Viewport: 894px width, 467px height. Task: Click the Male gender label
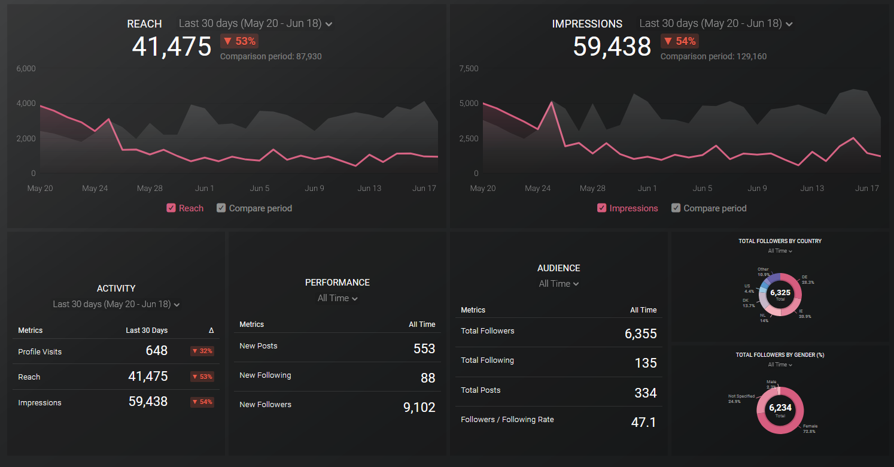[771, 384]
